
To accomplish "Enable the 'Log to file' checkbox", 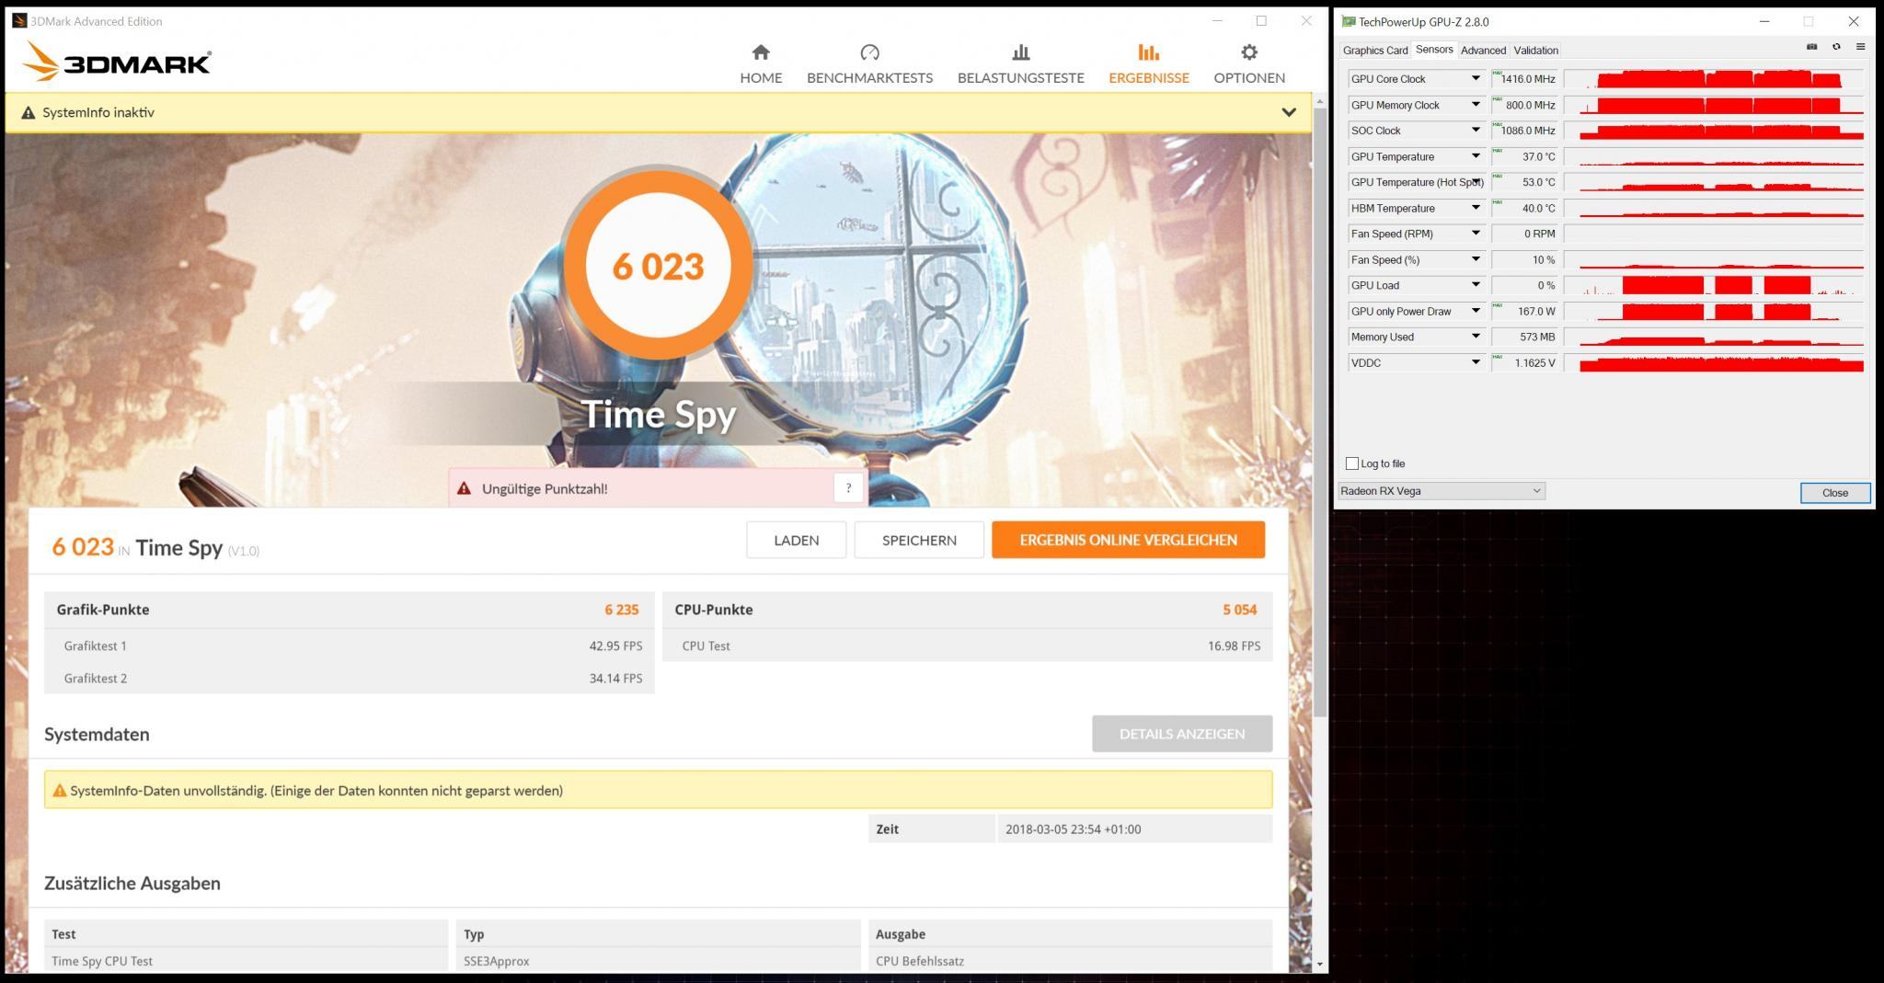I will [x=1352, y=463].
